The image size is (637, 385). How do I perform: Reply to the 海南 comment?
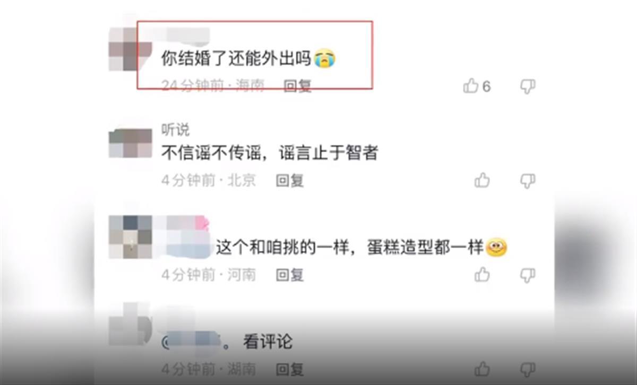[297, 86]
